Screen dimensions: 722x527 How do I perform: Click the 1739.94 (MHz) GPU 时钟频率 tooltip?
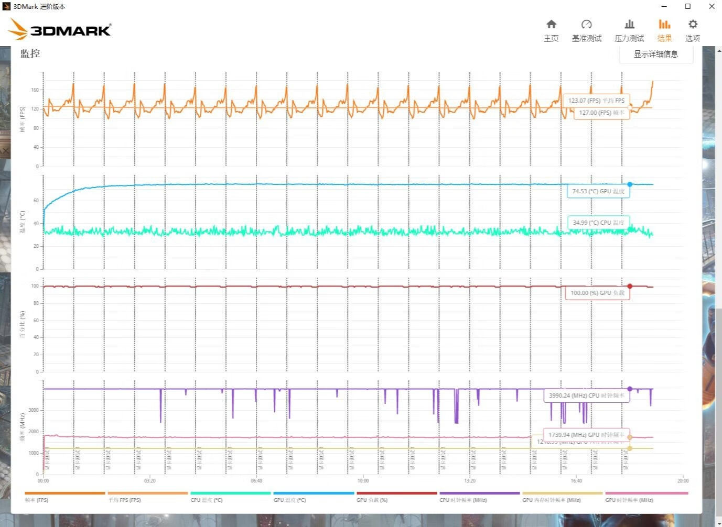click(x=586, y=435)
